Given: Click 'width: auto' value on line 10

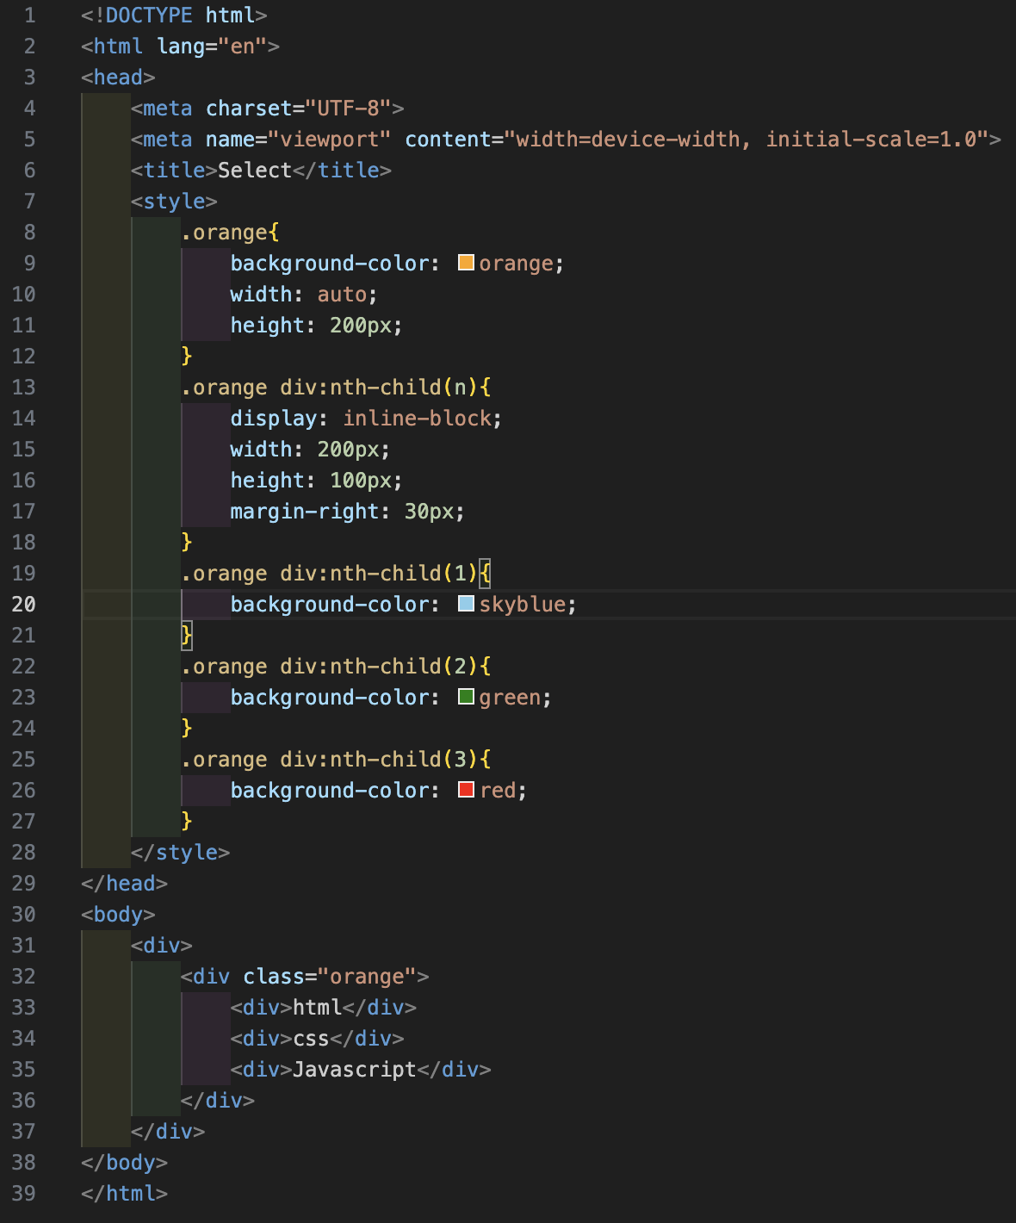Looking at the screenshot, I should (x=342, y=295).
